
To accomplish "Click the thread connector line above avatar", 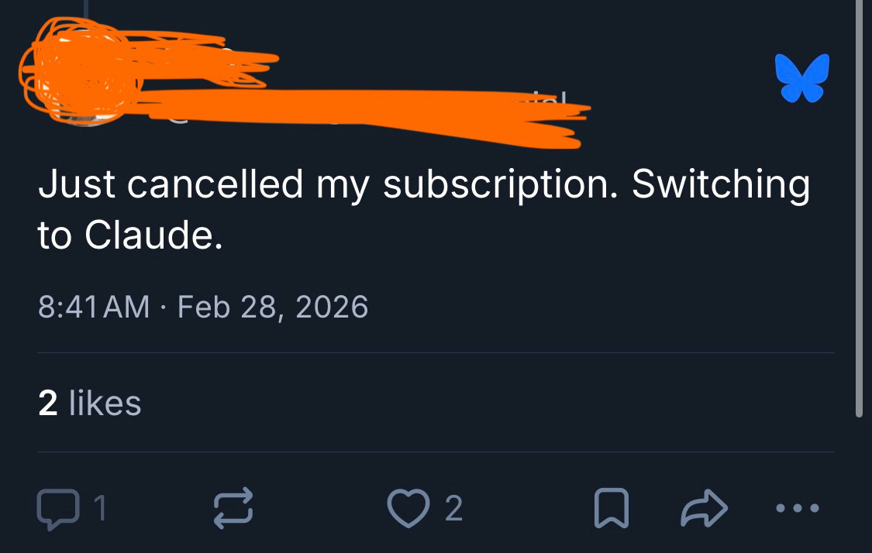I will (x=85, y=8).
